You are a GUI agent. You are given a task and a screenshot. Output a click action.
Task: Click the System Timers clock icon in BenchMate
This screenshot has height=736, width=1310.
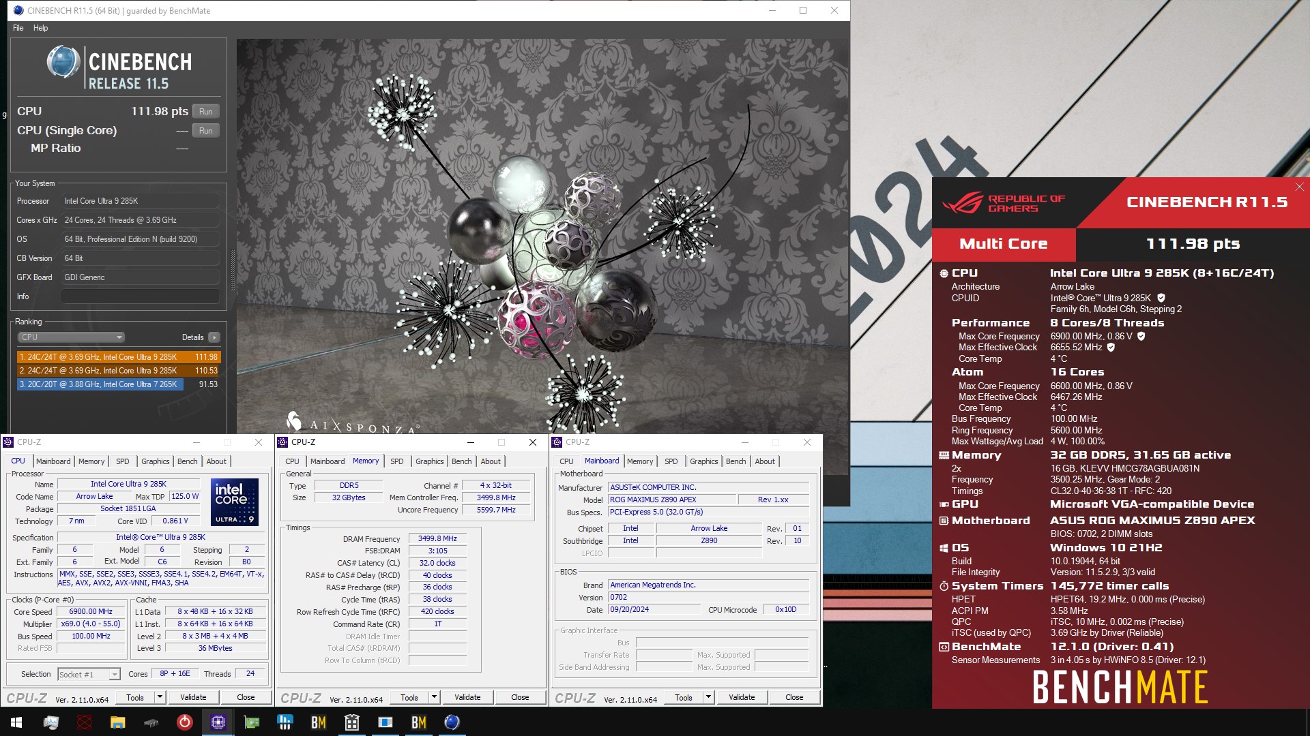[x=944, y=586]
